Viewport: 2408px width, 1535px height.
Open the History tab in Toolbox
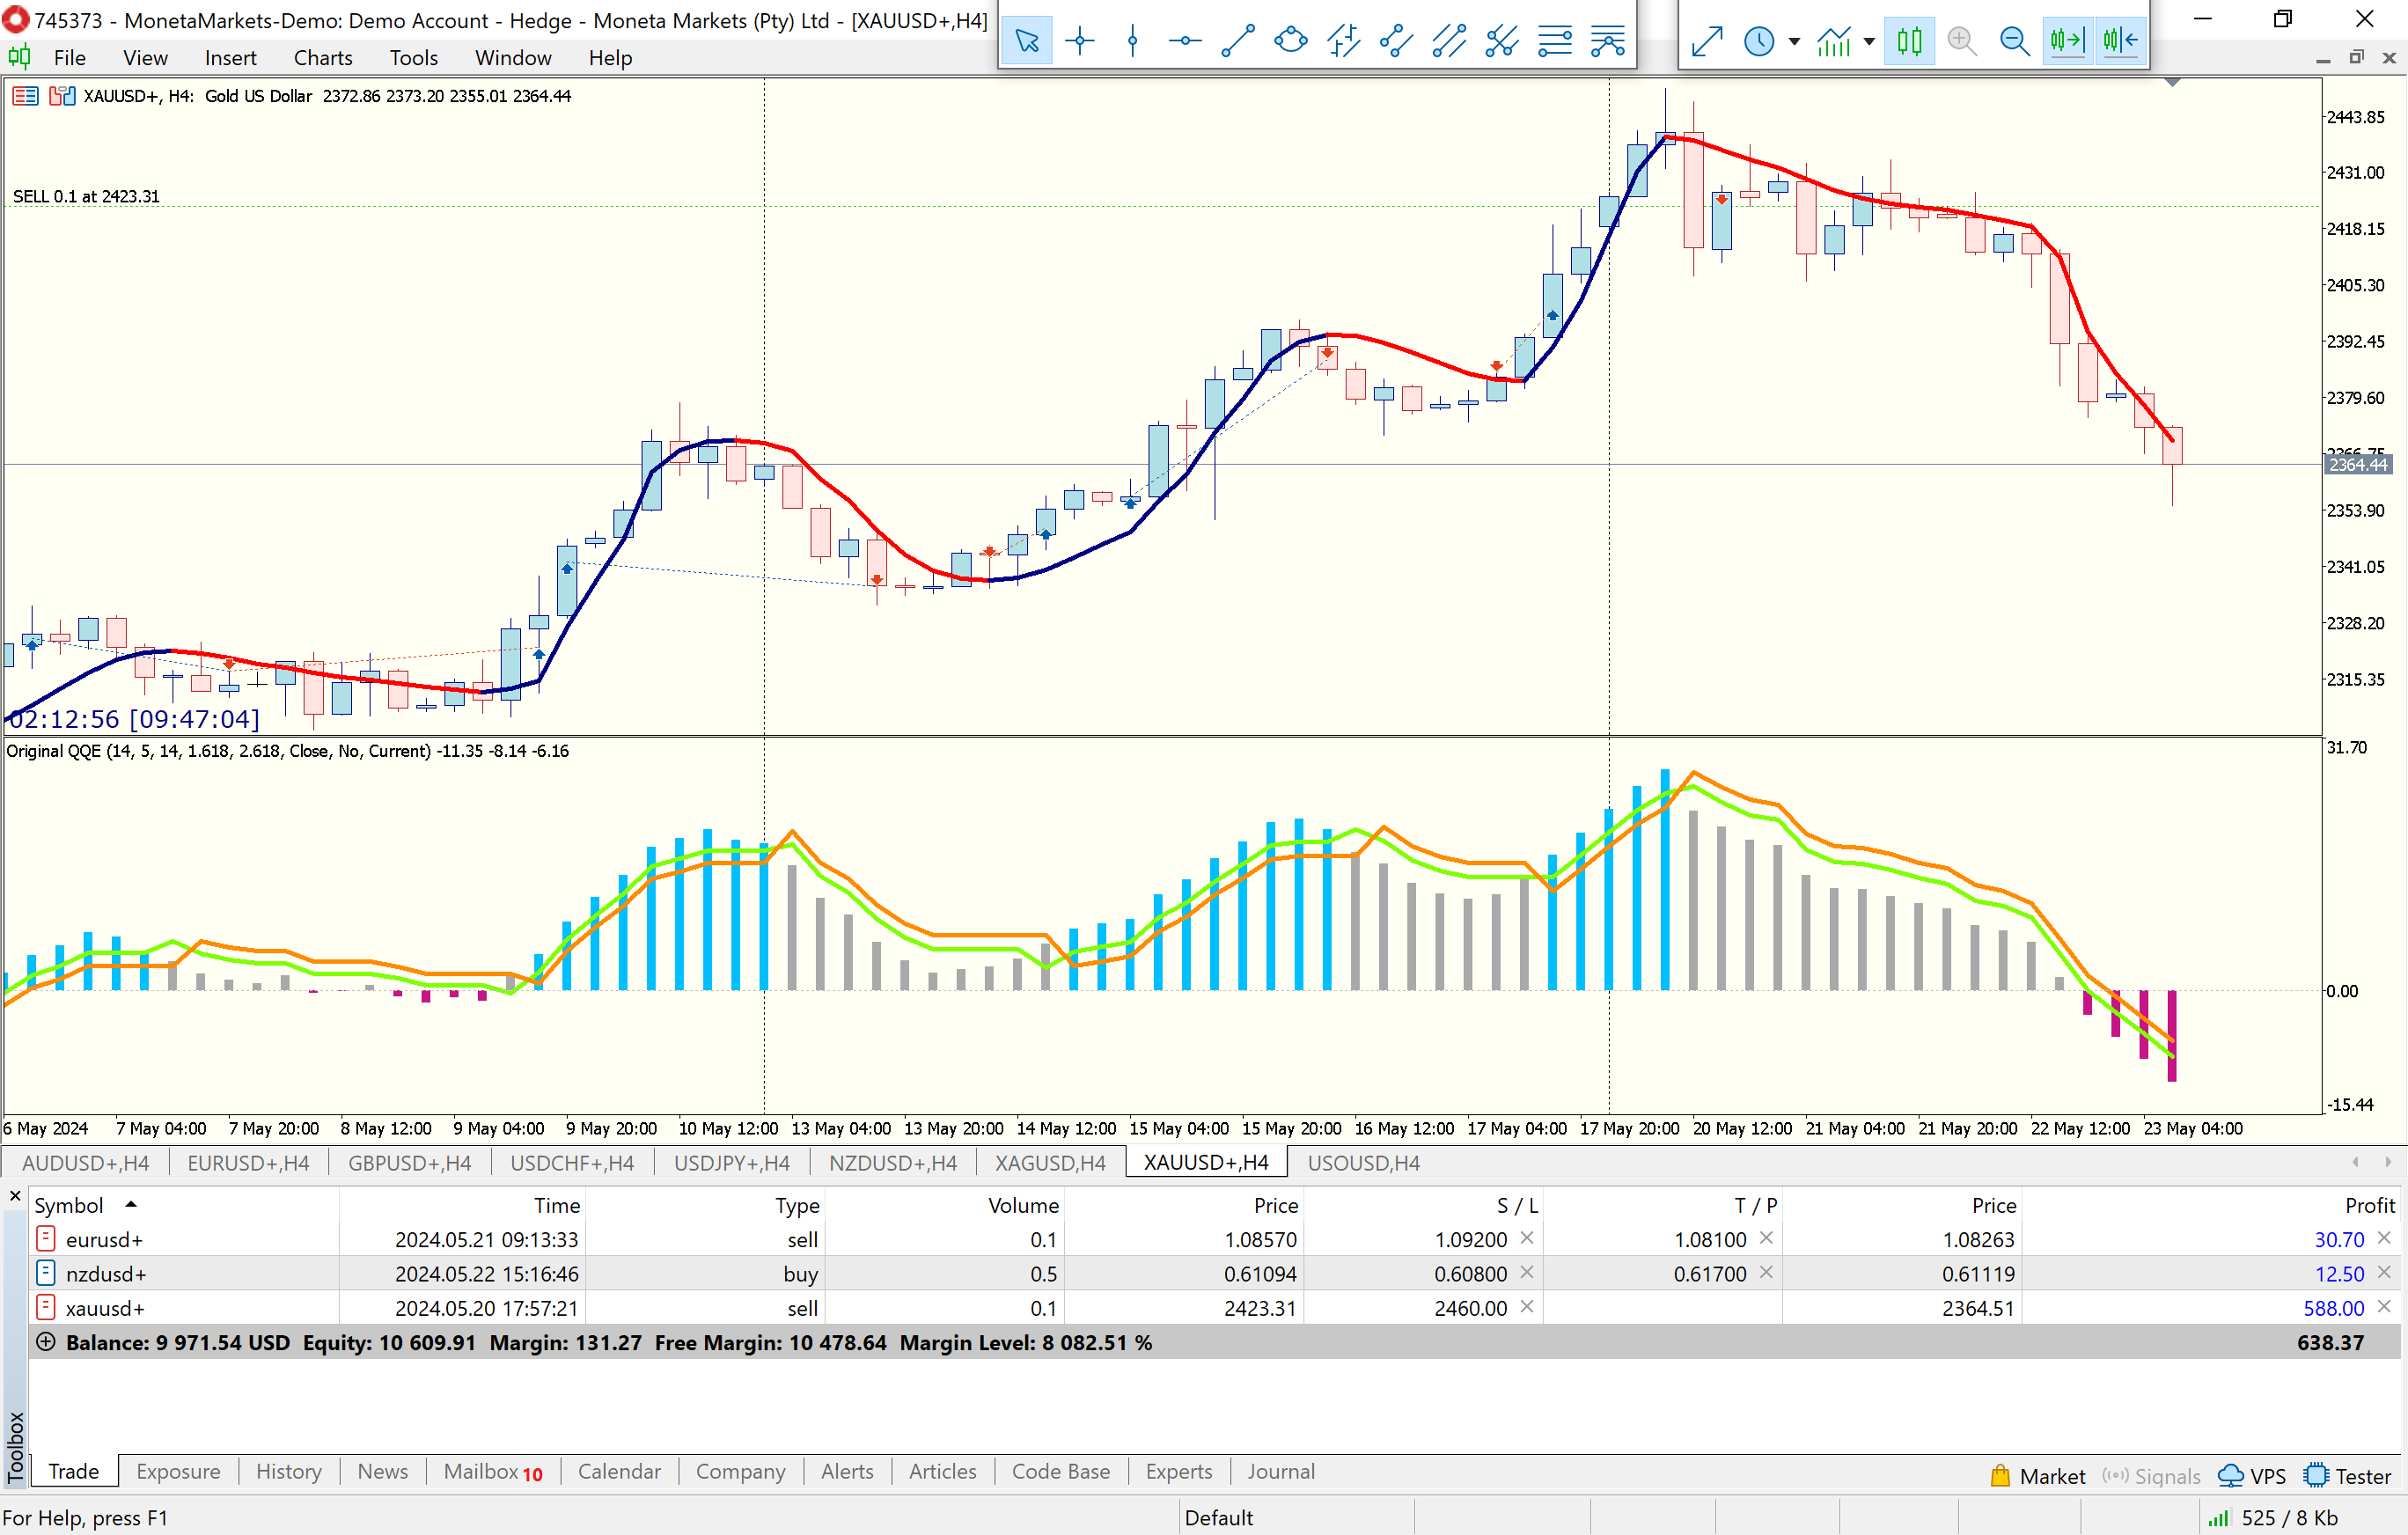click(288, 1471)
